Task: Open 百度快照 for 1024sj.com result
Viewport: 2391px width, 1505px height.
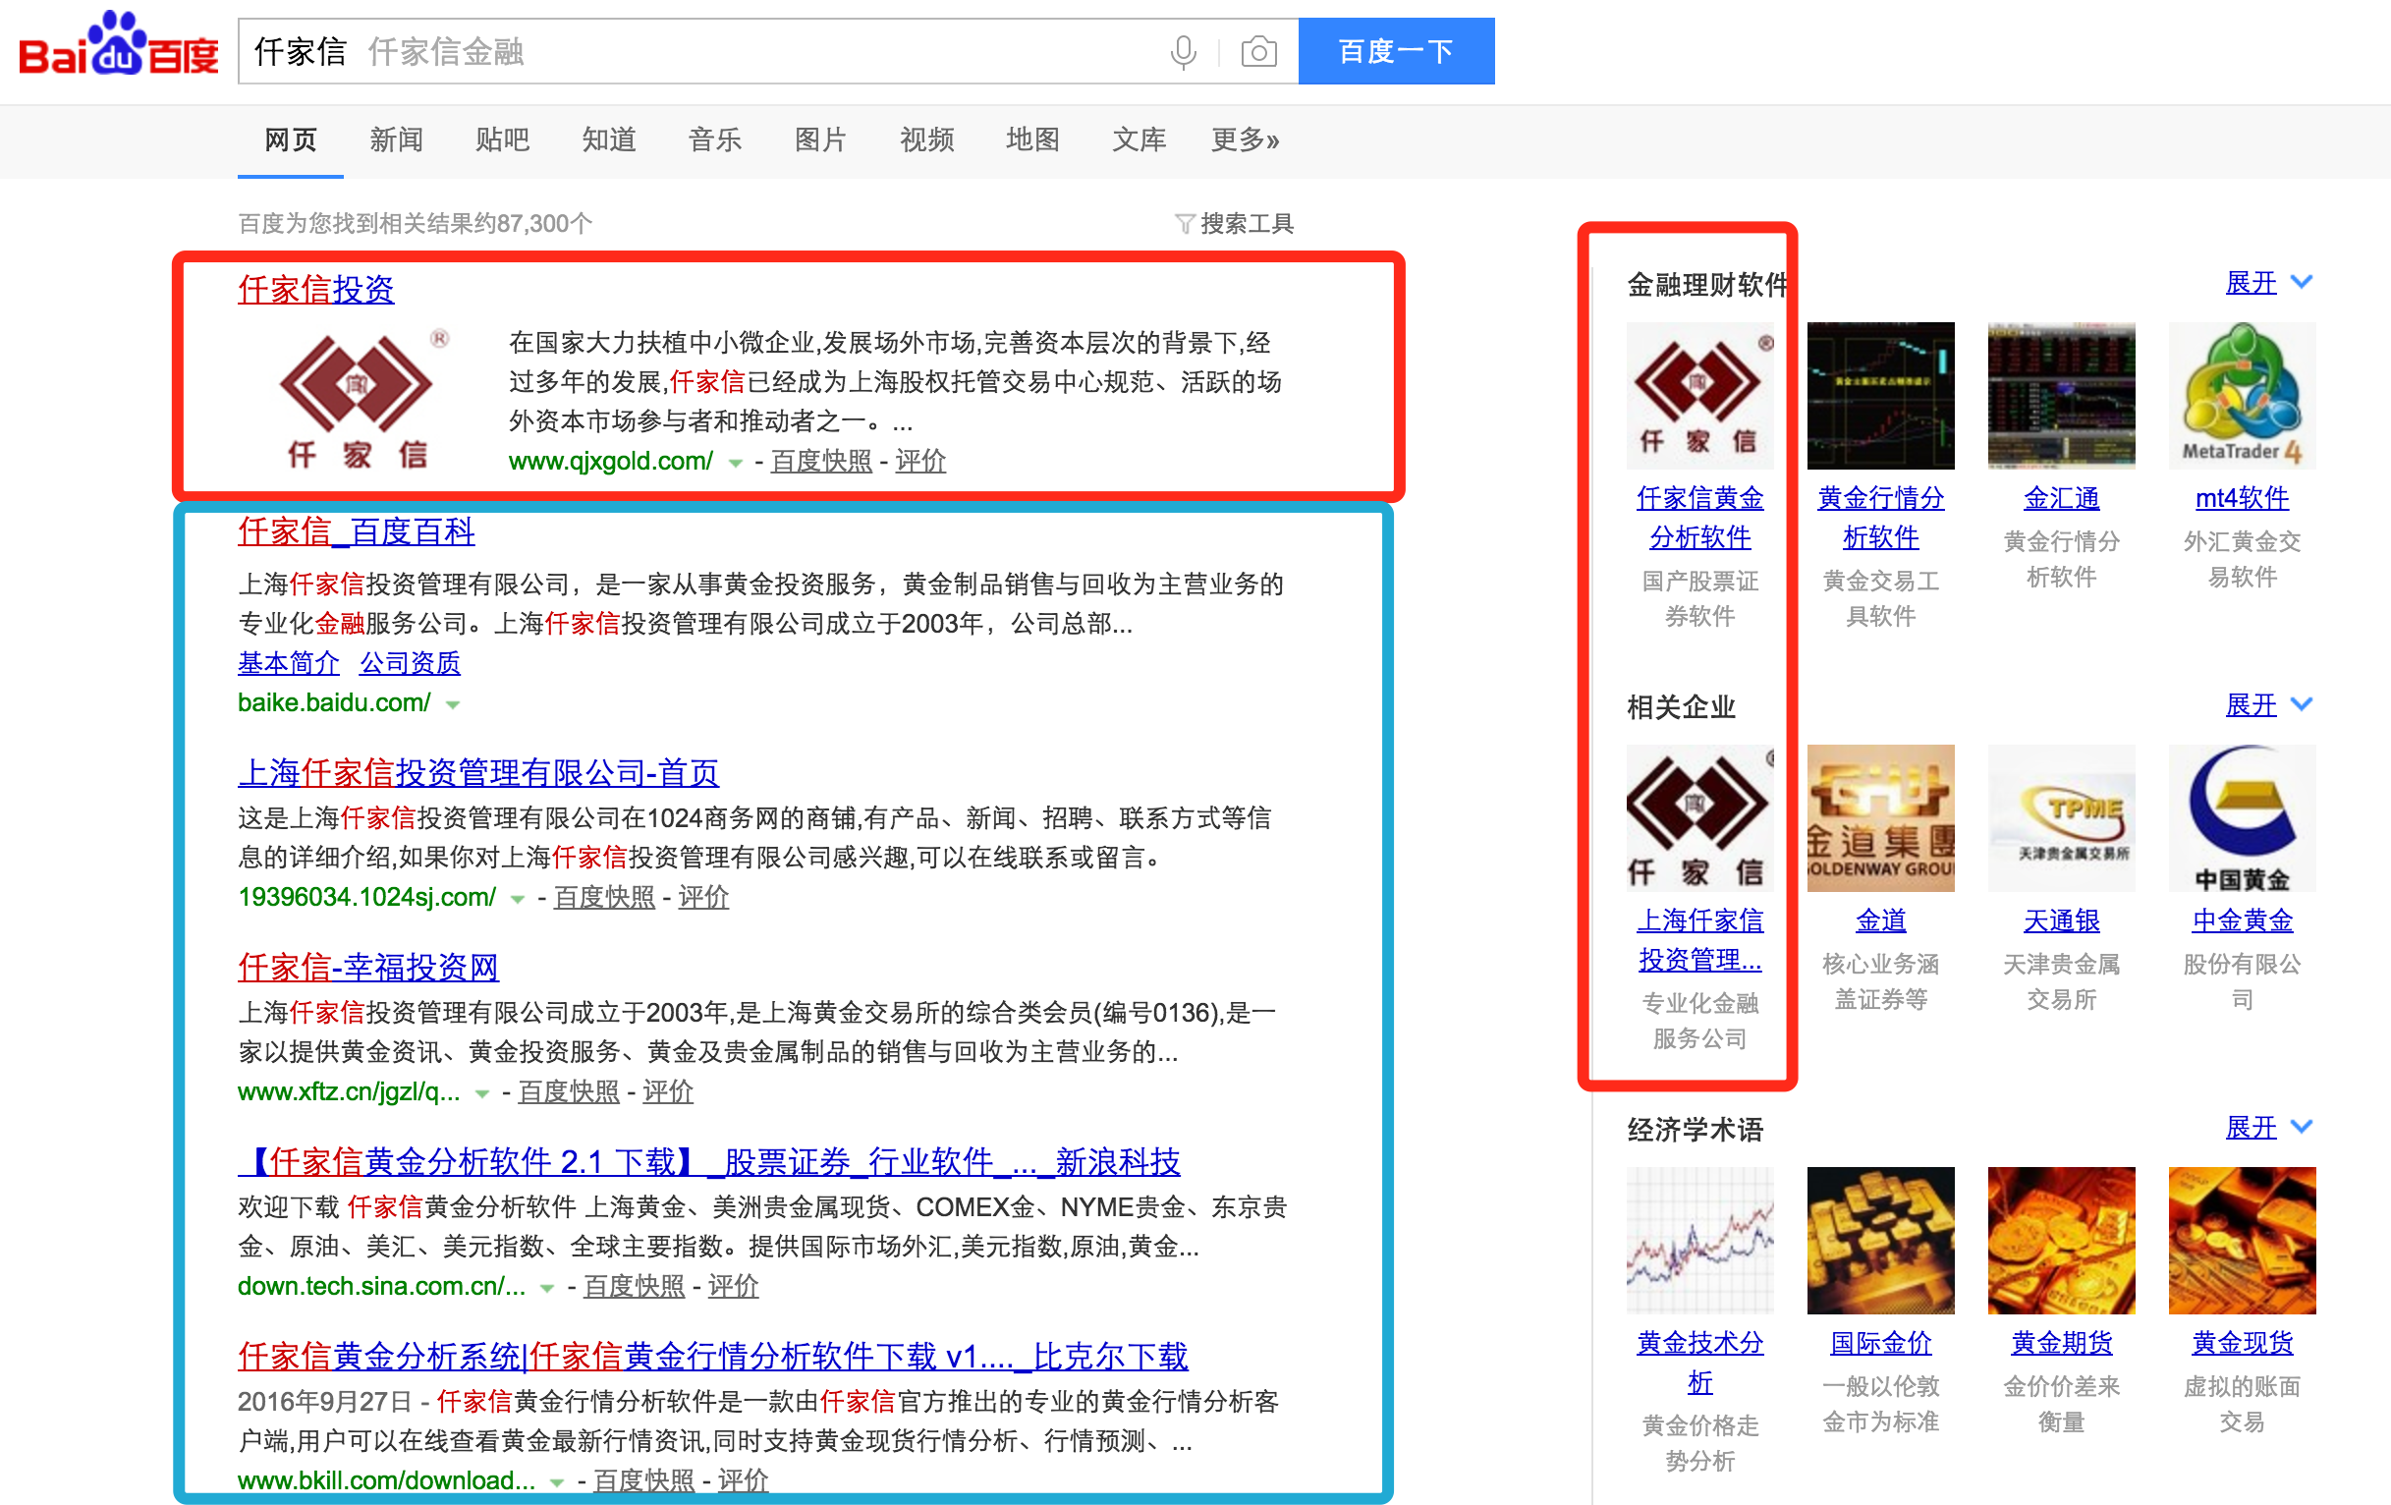Action: (605, 898)
